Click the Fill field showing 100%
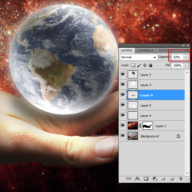 pos(177,65)
